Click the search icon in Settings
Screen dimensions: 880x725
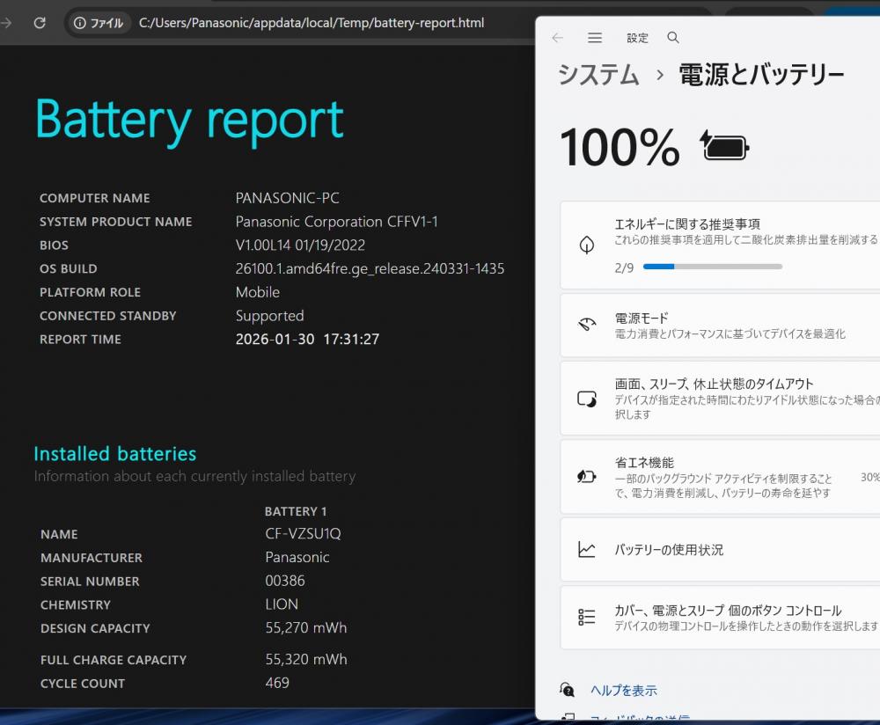[x=673, y=38]
